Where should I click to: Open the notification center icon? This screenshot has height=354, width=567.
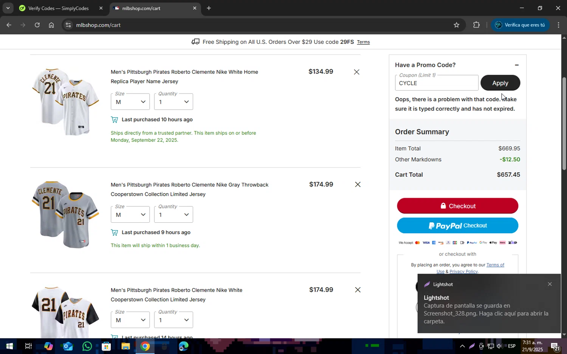555,346
